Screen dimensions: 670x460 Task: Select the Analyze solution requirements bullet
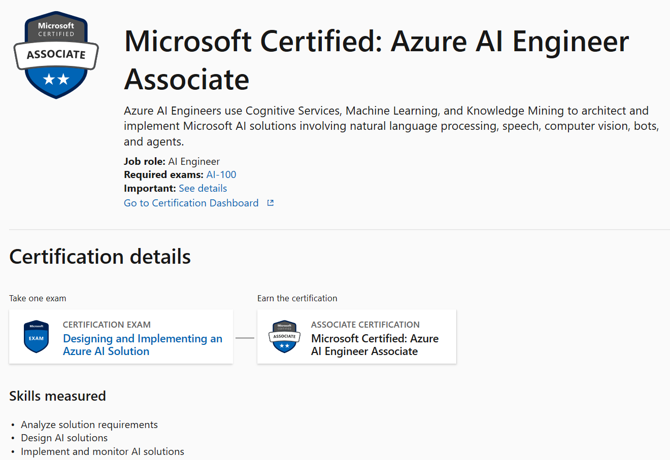coord(89,424)
